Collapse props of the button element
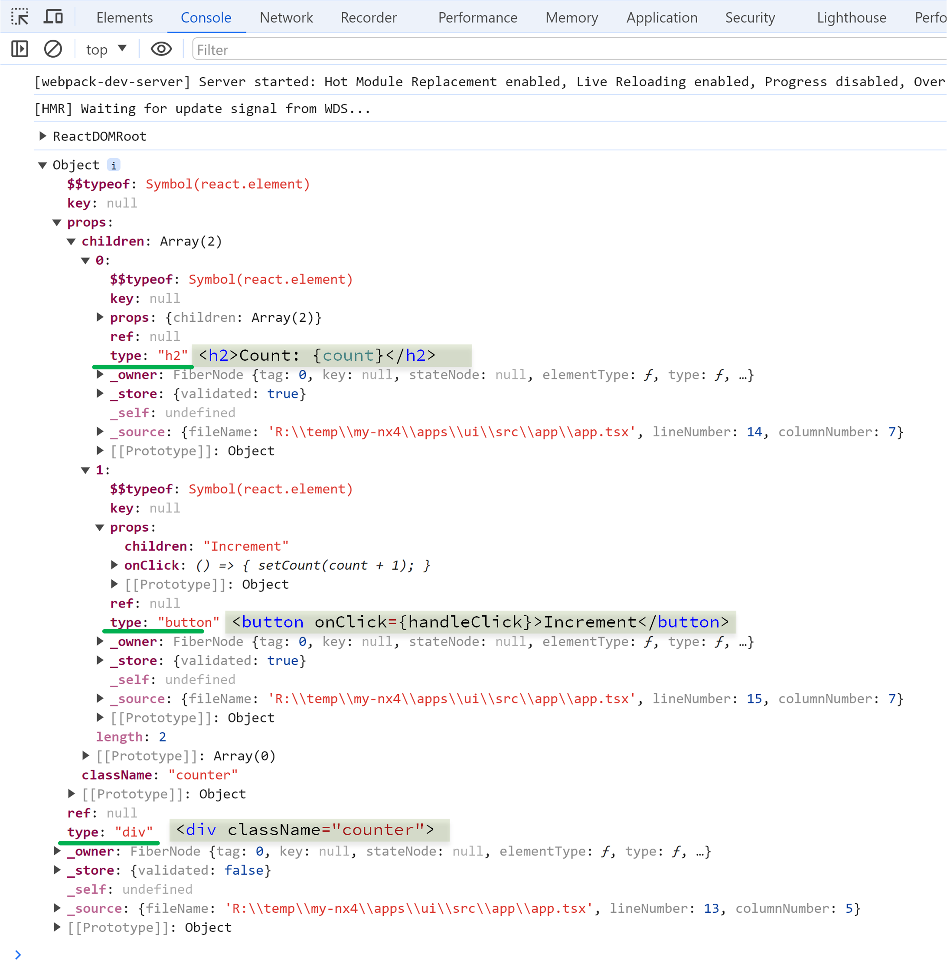Image resolution: width=947 pixels, height=980 pixels. click(100, 527)
